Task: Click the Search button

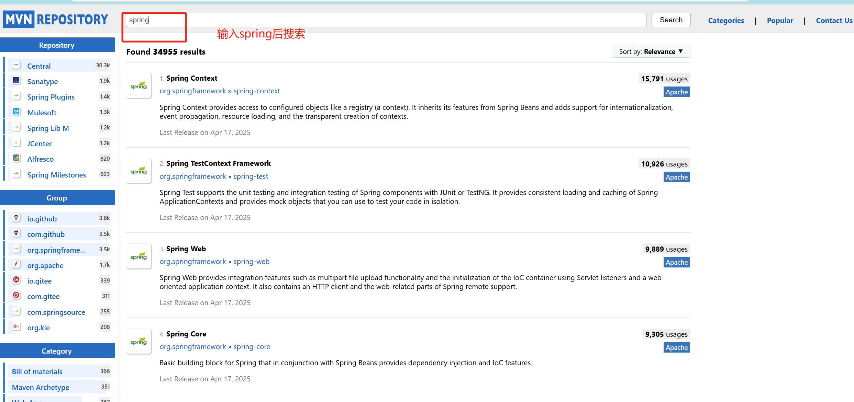Action: [x=671, y=20]
